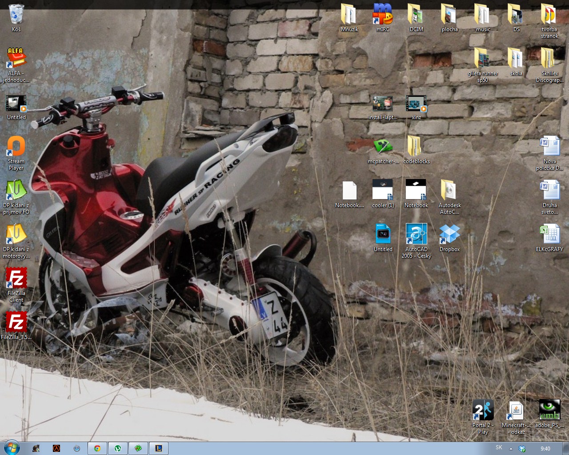Click the taskbar clock showing 9:40
569x455 pixels.
(x=545, y=449)
